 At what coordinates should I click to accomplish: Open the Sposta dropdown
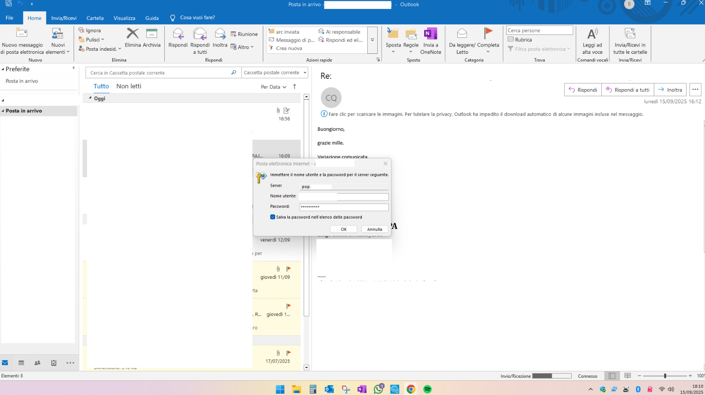pos(393,41)
